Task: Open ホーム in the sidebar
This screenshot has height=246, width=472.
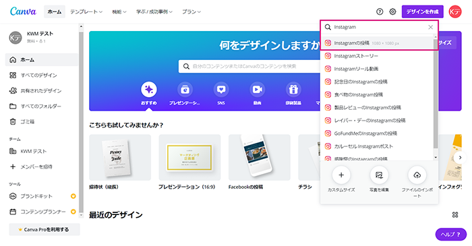Action: coord(42,60)
